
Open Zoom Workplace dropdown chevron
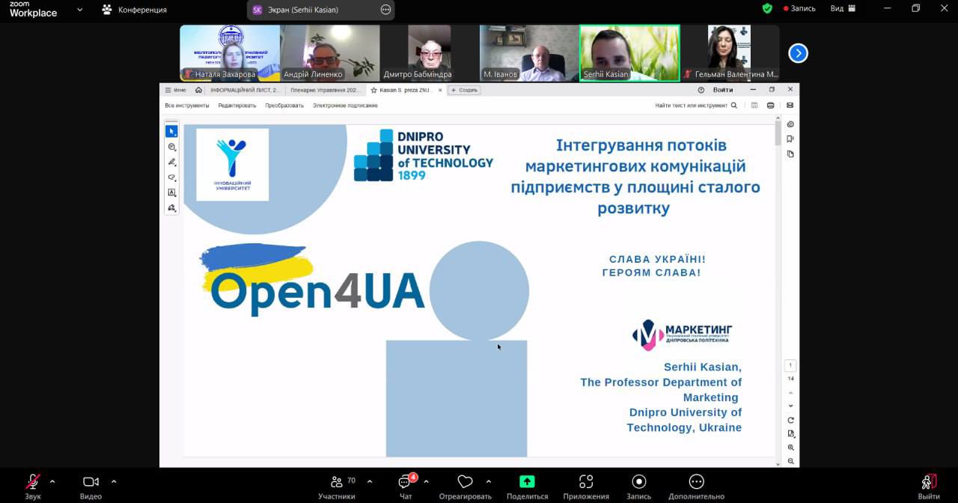(80, 10)
